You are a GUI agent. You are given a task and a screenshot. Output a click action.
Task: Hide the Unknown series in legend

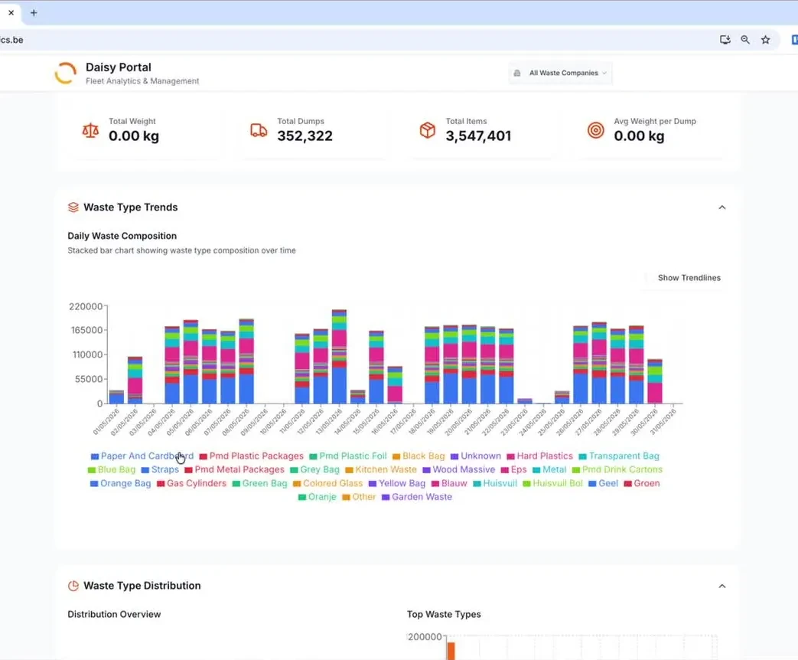click(x=476, y=456)
